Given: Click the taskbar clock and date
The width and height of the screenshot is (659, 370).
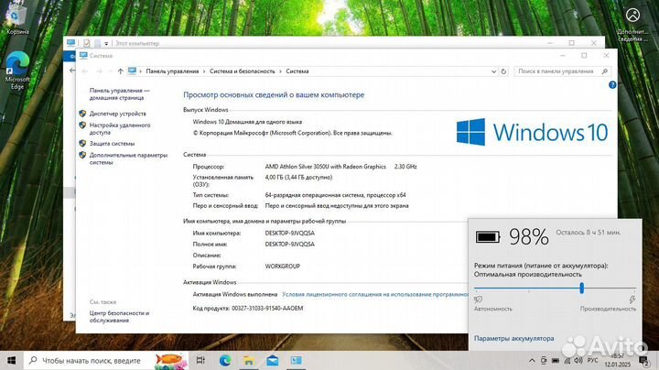Looking at the screenshot, I should tap(618, 360).
